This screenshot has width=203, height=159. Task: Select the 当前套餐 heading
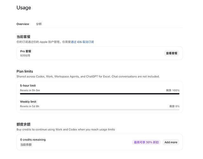tap(23, 37)
